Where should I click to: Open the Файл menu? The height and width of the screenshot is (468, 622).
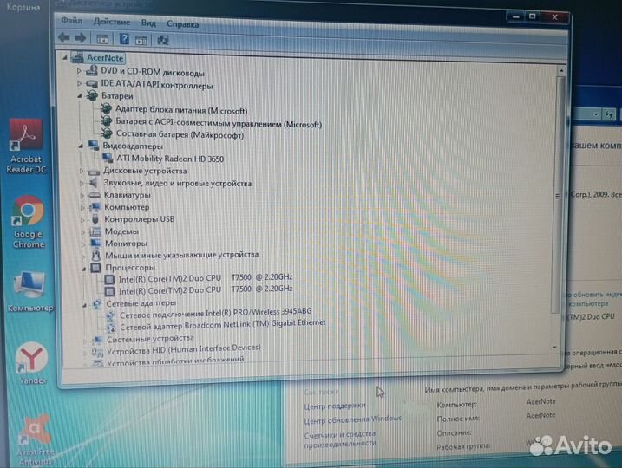[72, 21]
